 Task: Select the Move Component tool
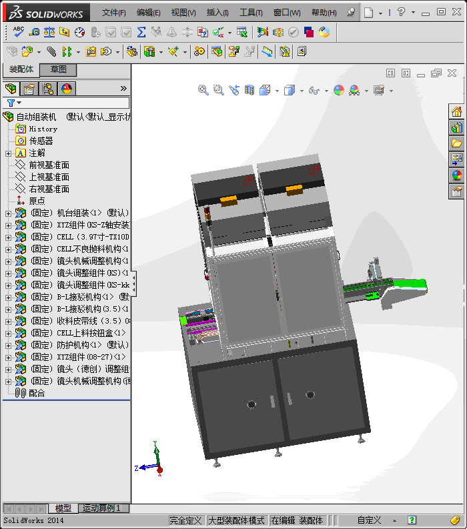[x=106, y=51]
